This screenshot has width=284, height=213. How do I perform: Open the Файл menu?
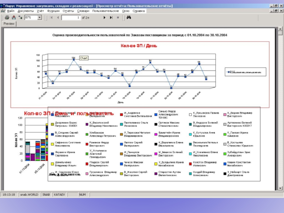(10, 11)
